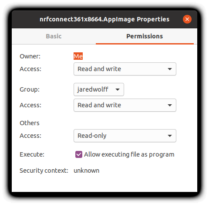Click the arrow icon in the owner Access dropdown

(170, 69)
